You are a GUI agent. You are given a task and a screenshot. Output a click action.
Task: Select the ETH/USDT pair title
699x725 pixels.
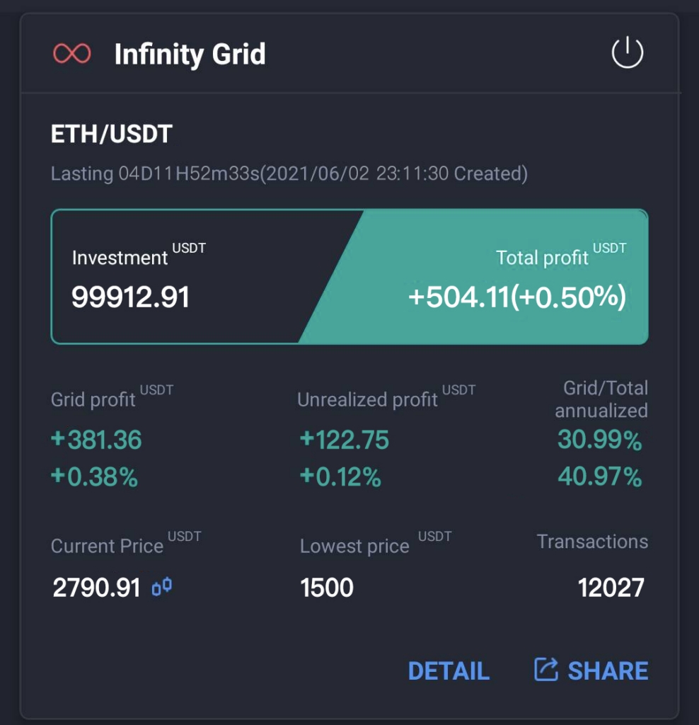coord(112,134)
